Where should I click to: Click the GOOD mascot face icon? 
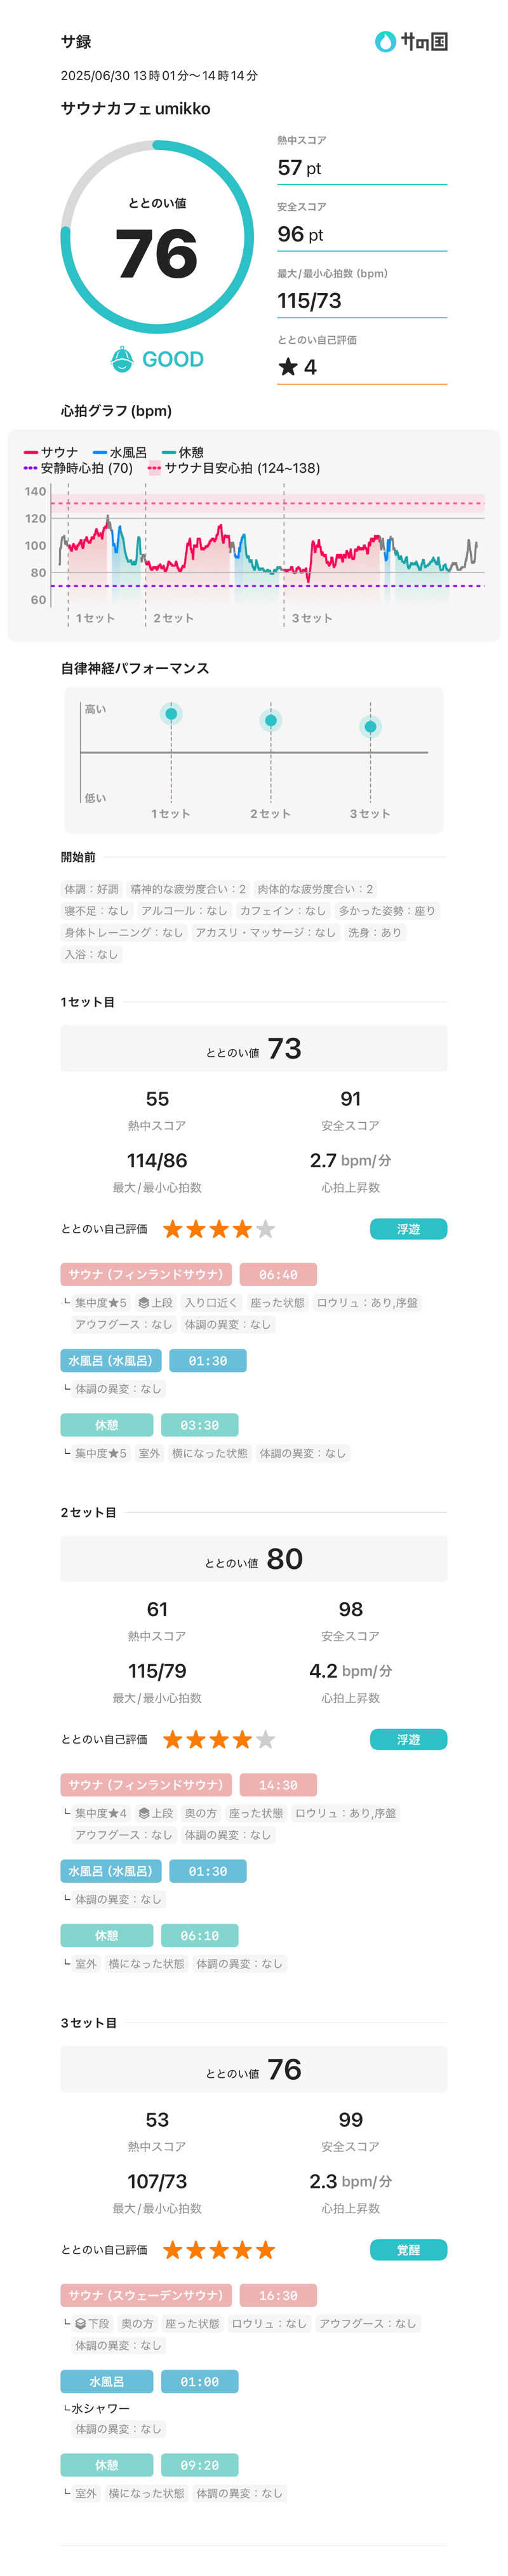(122, 359)
